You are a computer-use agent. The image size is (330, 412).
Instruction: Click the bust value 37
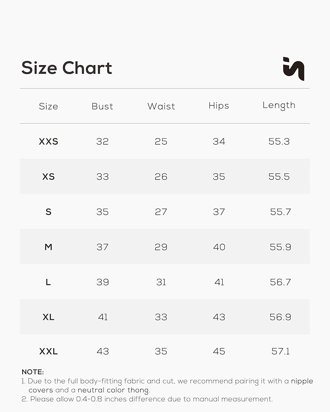point(102,247)
